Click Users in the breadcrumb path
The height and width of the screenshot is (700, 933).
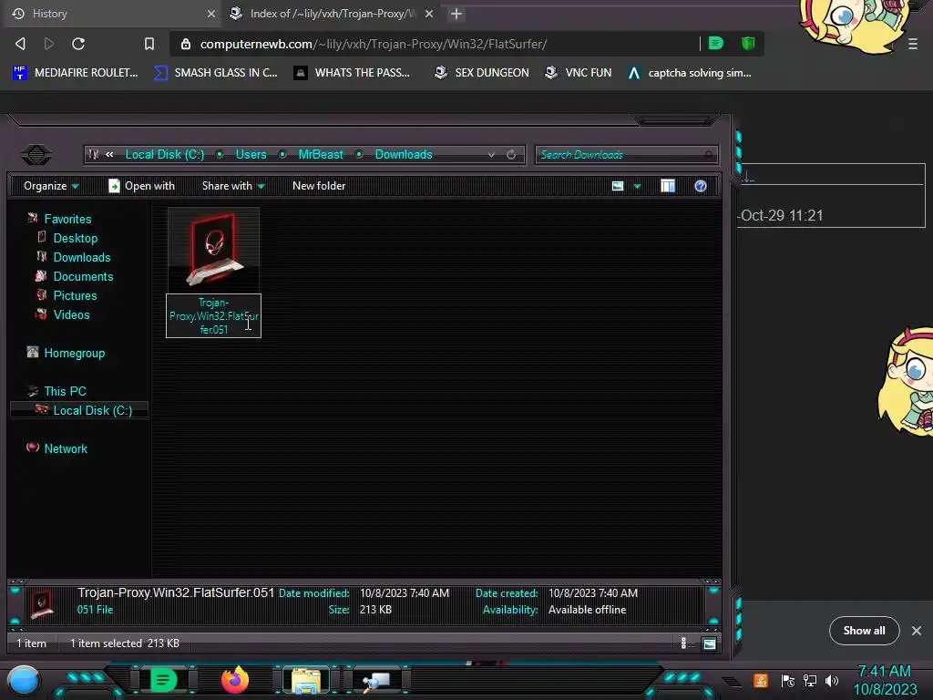click(x=251, y=154)
